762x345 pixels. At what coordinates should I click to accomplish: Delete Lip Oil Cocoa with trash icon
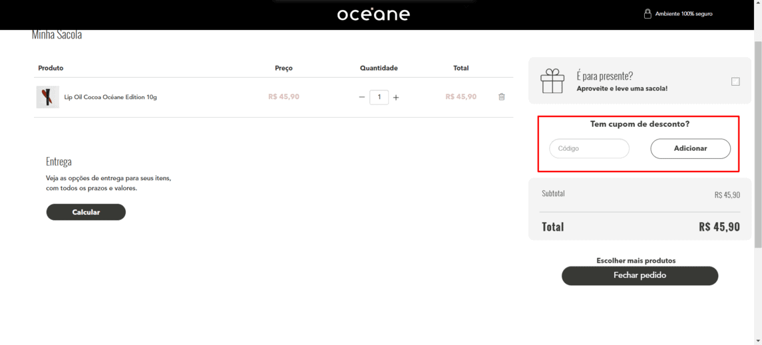[502, 96]
